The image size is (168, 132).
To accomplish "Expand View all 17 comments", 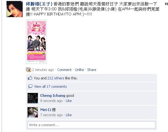I will [50, 86].
